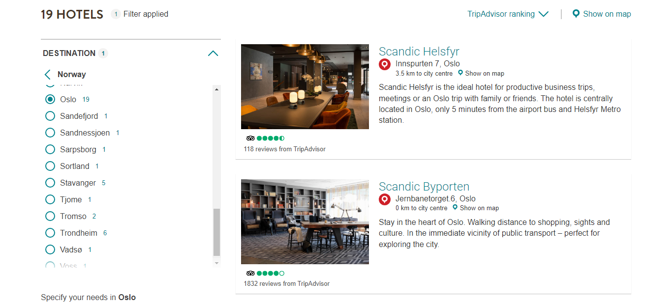Click the green rating bubbles for Scandic Byporten

click(x=271, y=273)
